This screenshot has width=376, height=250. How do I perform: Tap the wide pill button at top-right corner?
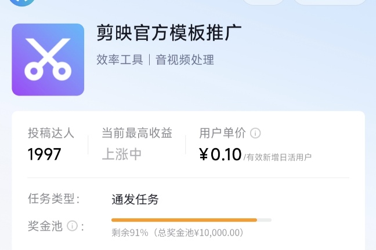[x=330, y=2]
